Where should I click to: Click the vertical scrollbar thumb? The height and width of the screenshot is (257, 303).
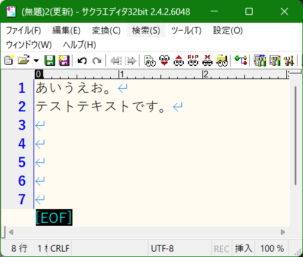click(295, 135)
